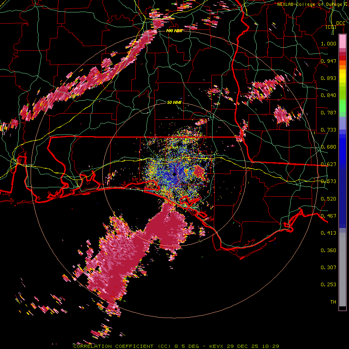Click the TH label beside the color bar
Viewport: 349px width, 349px height.
(x=333, y=302)
